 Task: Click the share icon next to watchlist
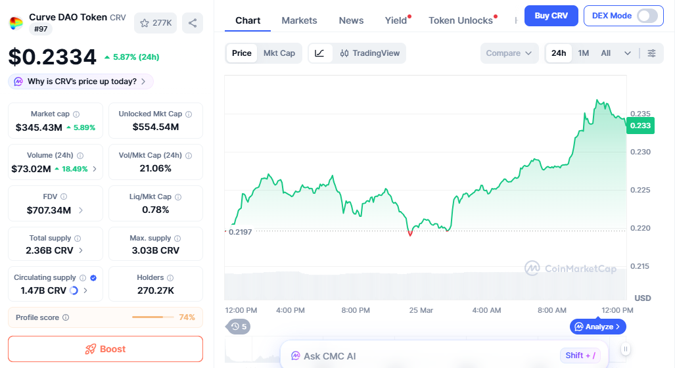click(193, 23)
